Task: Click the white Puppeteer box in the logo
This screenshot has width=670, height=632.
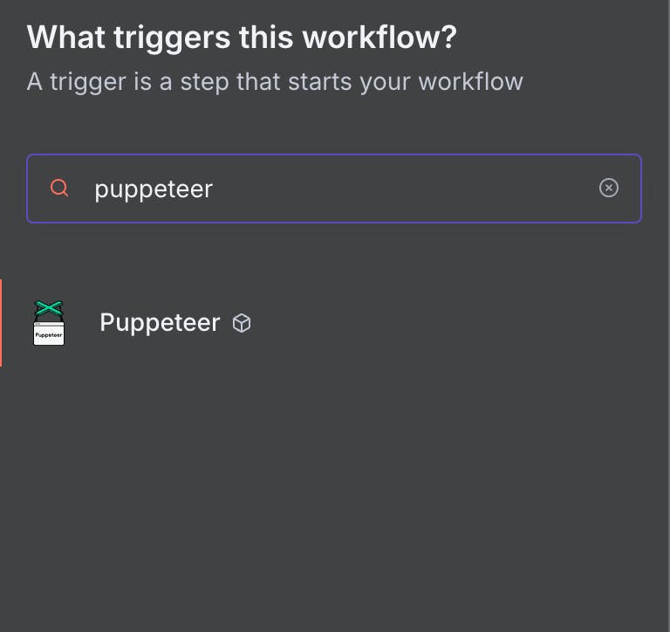Action: coord(49,334)
